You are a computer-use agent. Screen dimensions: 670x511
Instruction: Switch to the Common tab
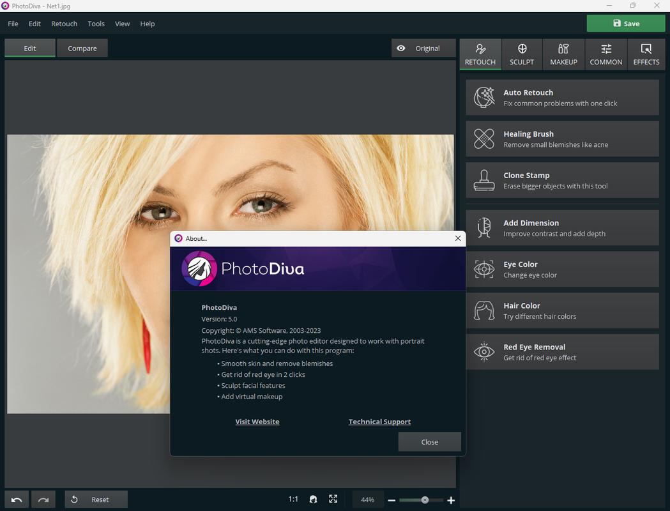tap(606, 54)
